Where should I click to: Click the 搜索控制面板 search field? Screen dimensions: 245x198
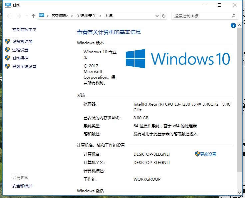click(204, 16)
